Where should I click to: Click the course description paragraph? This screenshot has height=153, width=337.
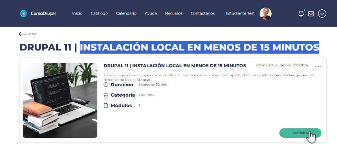point(209,77)
